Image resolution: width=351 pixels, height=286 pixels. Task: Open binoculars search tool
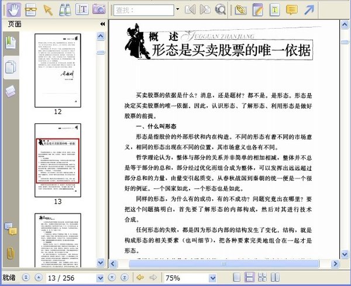click(x=65, y=10)
